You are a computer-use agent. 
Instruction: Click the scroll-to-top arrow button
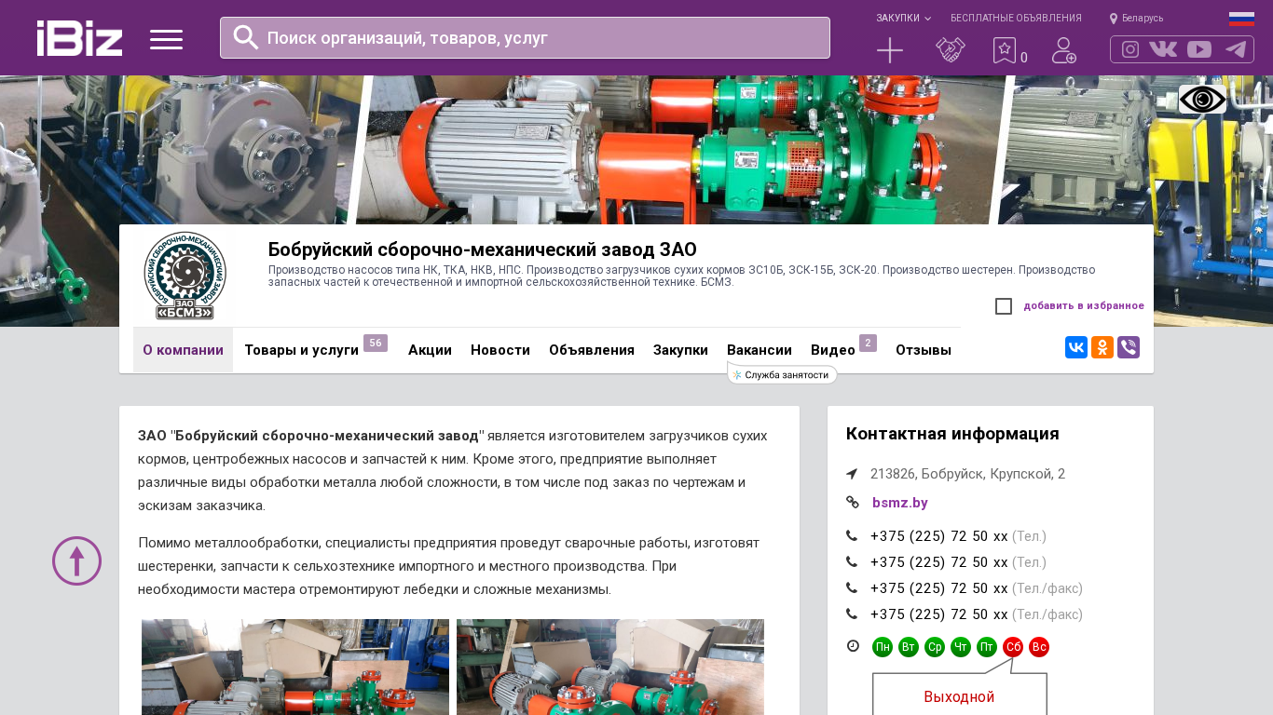76,560
